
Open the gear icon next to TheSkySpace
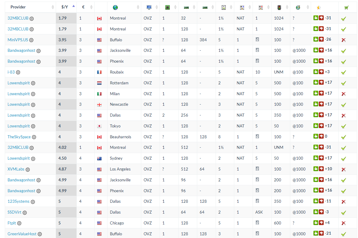(x=34, y=137)
